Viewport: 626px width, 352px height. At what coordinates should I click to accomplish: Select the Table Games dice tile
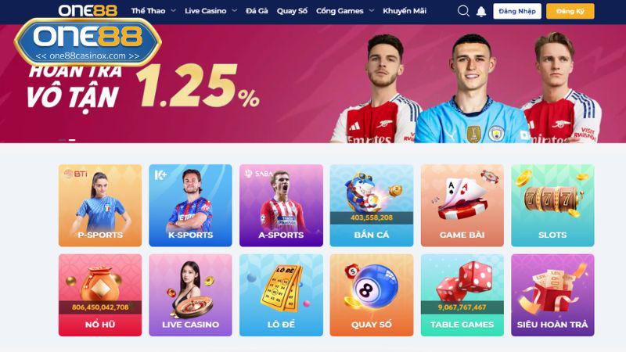tap(462, 295)
